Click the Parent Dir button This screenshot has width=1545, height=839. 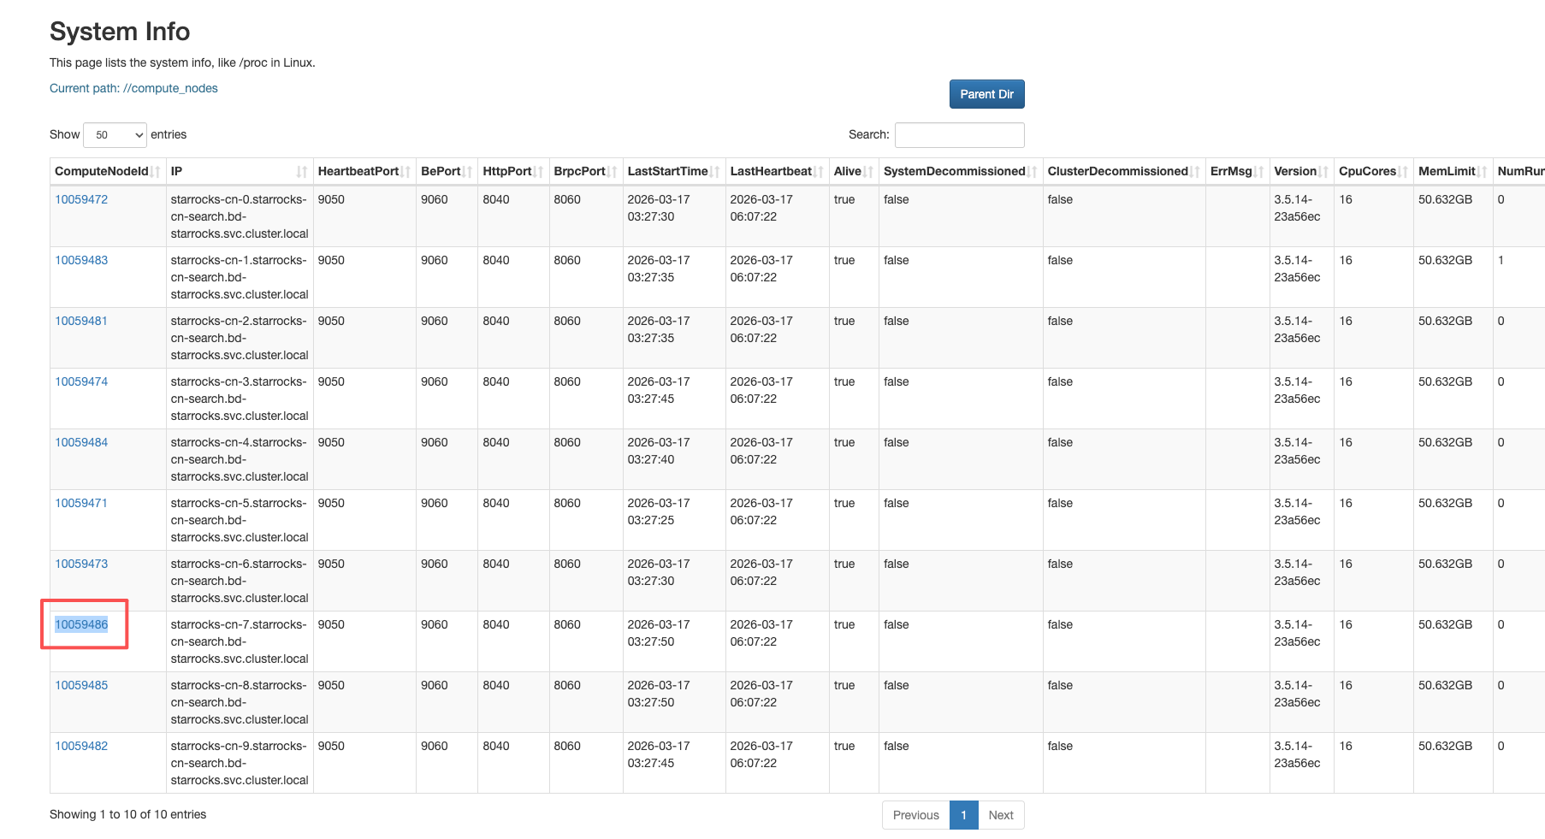click(986, 94)
